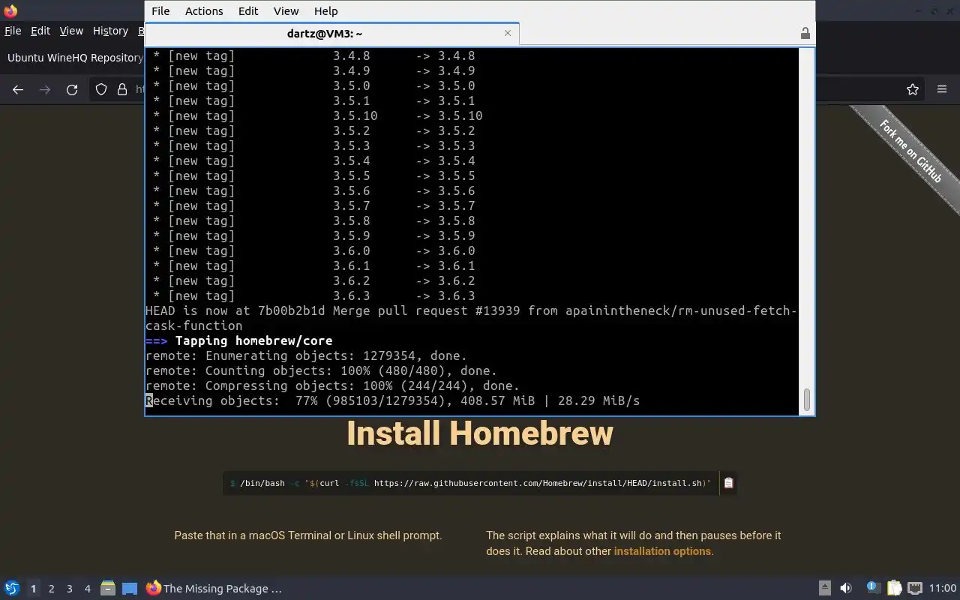This screenshot has height=600, width=960.
Task: Open the file manager from the panel
Action: [108, 589]
